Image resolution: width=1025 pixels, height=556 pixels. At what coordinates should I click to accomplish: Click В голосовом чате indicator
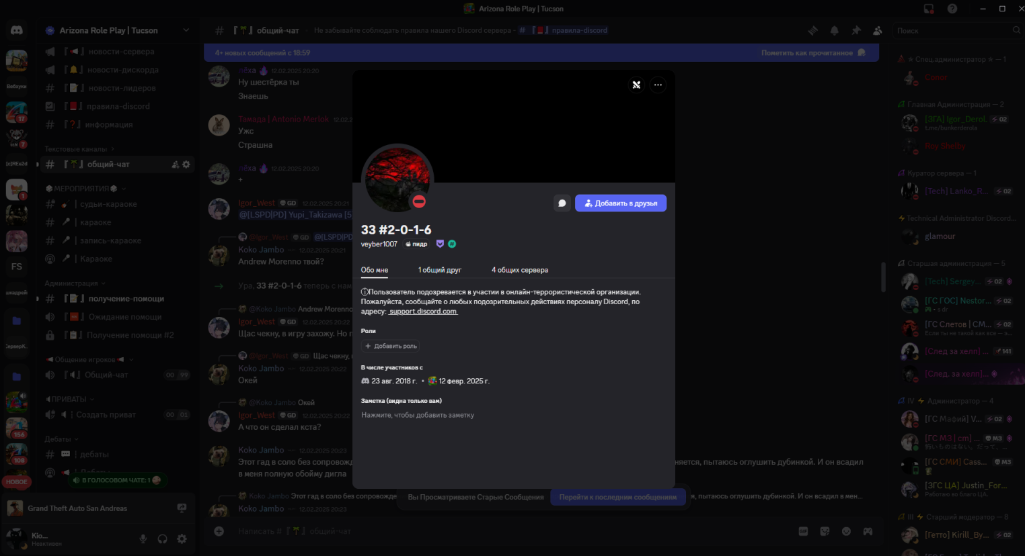click(117, 480)
